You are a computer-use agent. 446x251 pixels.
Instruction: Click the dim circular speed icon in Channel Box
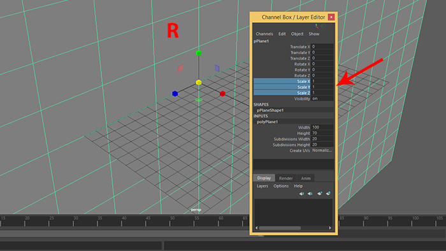point(324,26)
